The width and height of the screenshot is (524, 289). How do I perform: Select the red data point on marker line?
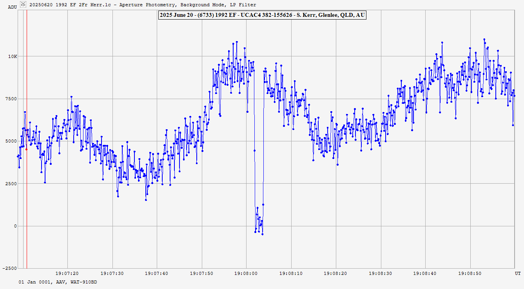coord(26,149)
